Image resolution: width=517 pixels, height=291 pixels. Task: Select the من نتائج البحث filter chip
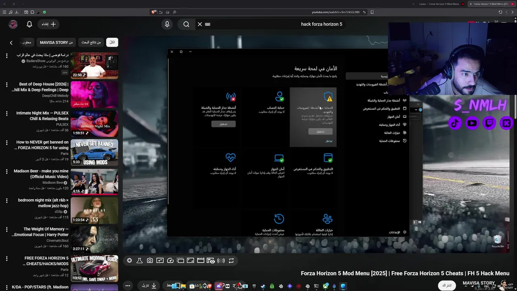coord(91,42)
